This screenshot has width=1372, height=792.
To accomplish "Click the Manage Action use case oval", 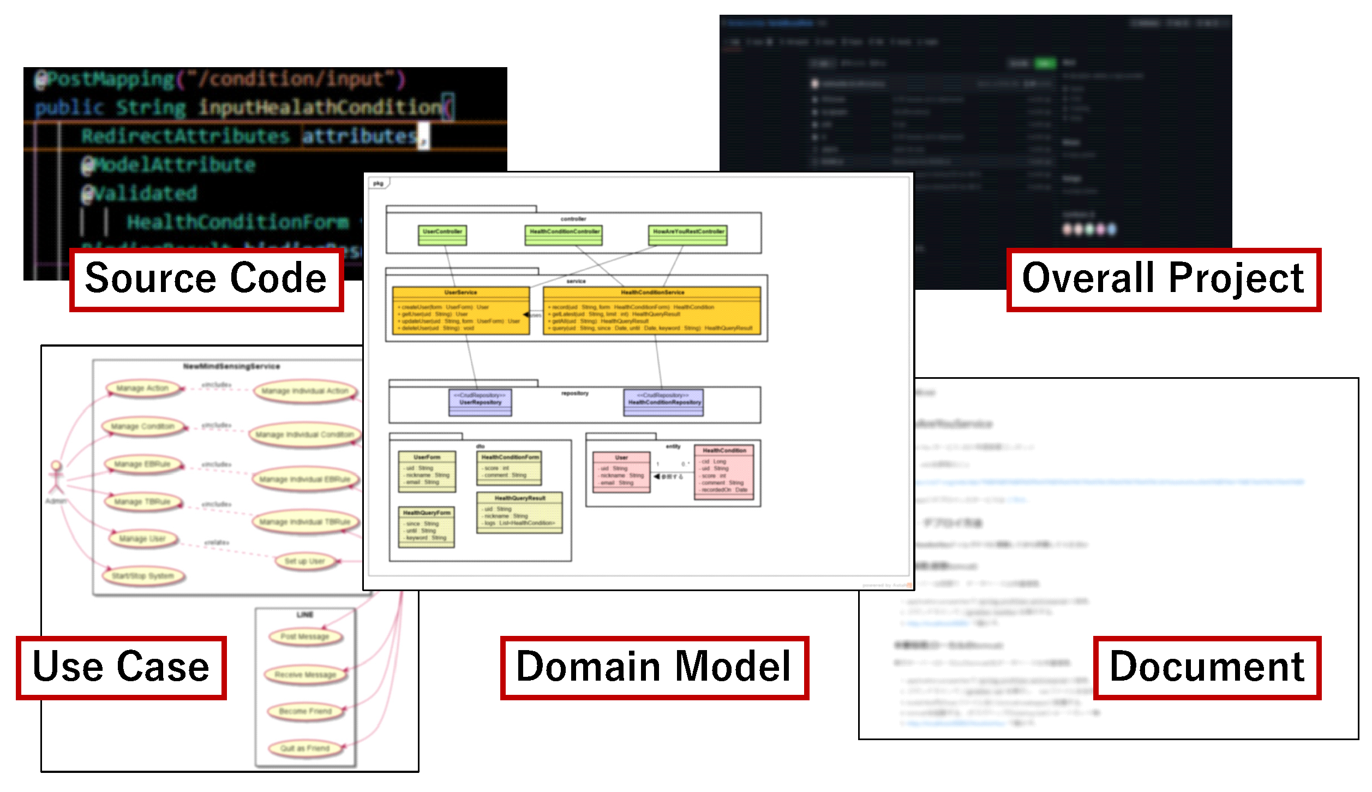I will [142, 388].
